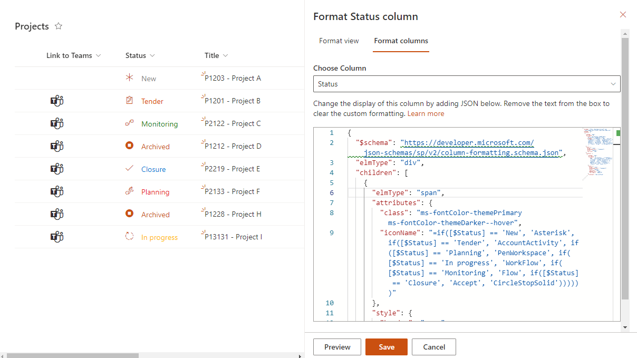Open the Status column header menu
Screen dimensions: 637x358
point(140,55)
